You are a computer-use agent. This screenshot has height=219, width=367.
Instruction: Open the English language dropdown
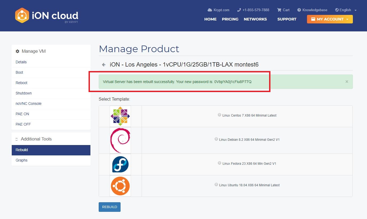point(346,10)
